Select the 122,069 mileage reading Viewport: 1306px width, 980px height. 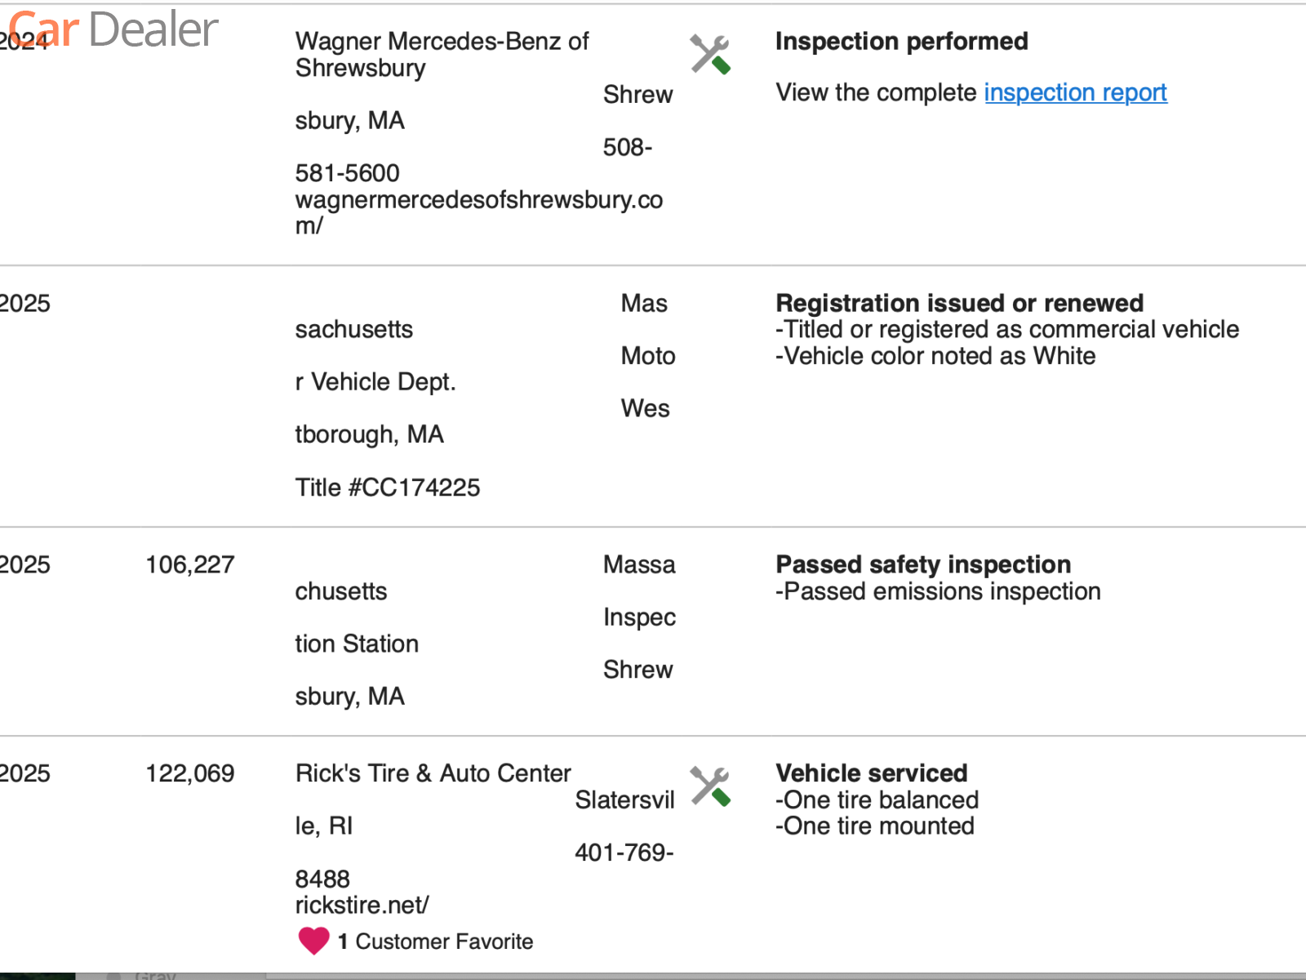click(189, 773)
